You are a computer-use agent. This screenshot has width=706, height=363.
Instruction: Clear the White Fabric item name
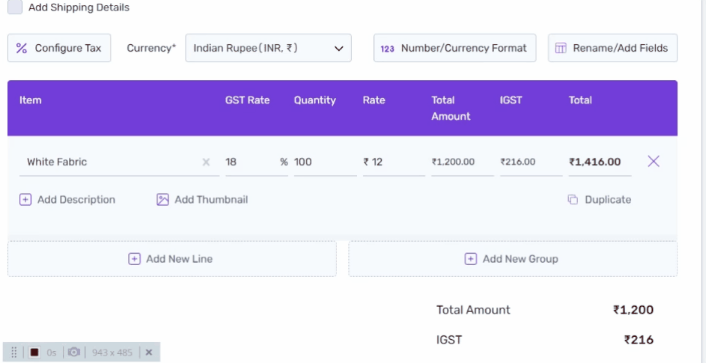click(x=206, y=162)
